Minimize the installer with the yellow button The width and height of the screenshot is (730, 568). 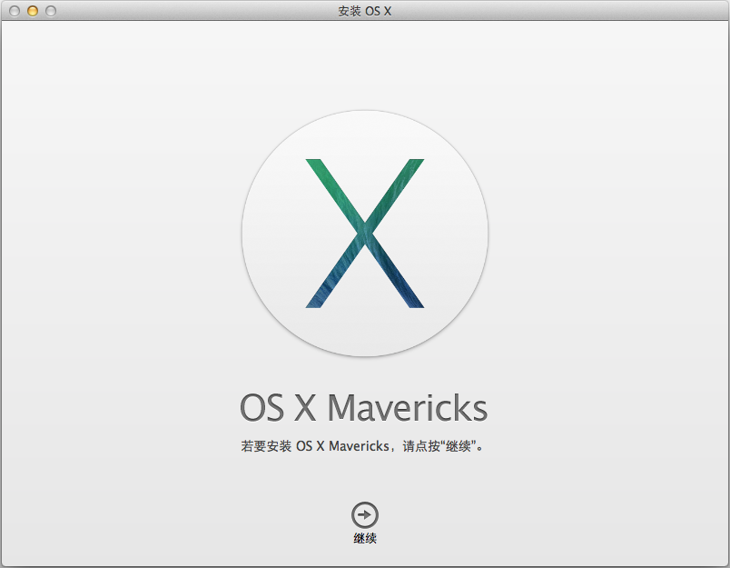[x=33, y=11]
